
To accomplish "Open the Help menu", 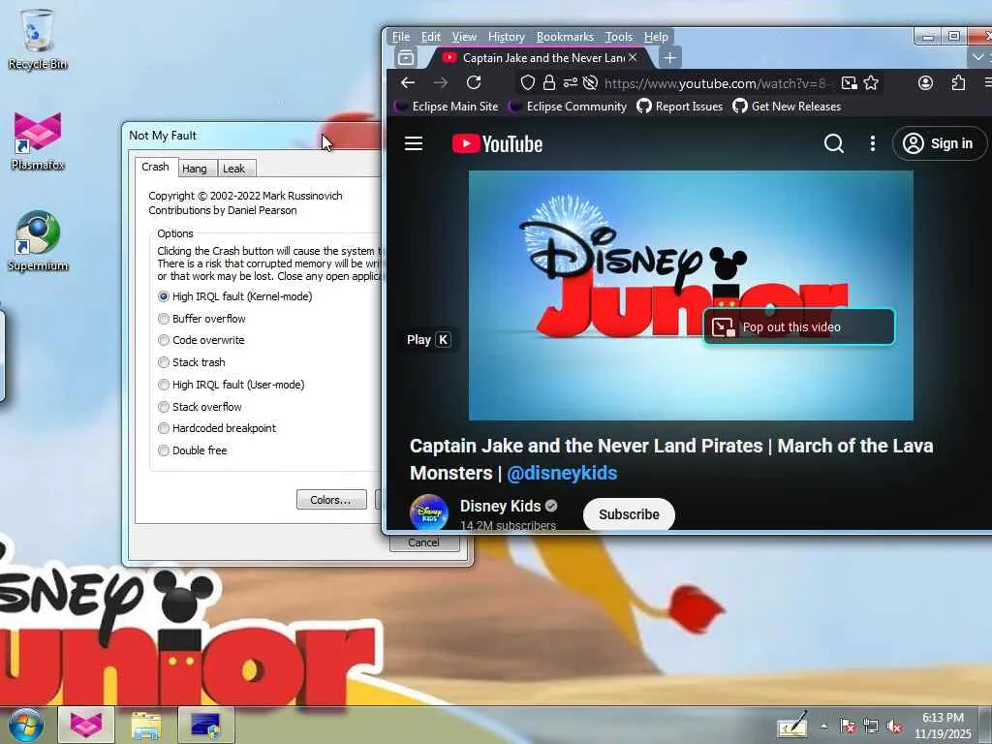I will [x=656, y=37].
